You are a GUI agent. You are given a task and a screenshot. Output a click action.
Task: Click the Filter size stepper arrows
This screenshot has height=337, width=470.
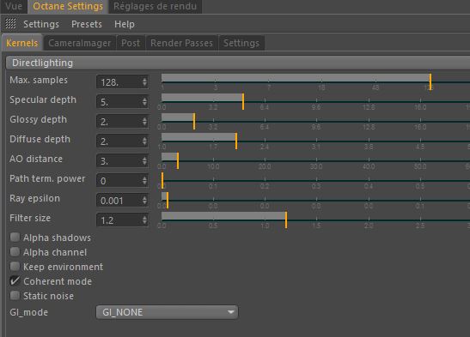[144, 220]
